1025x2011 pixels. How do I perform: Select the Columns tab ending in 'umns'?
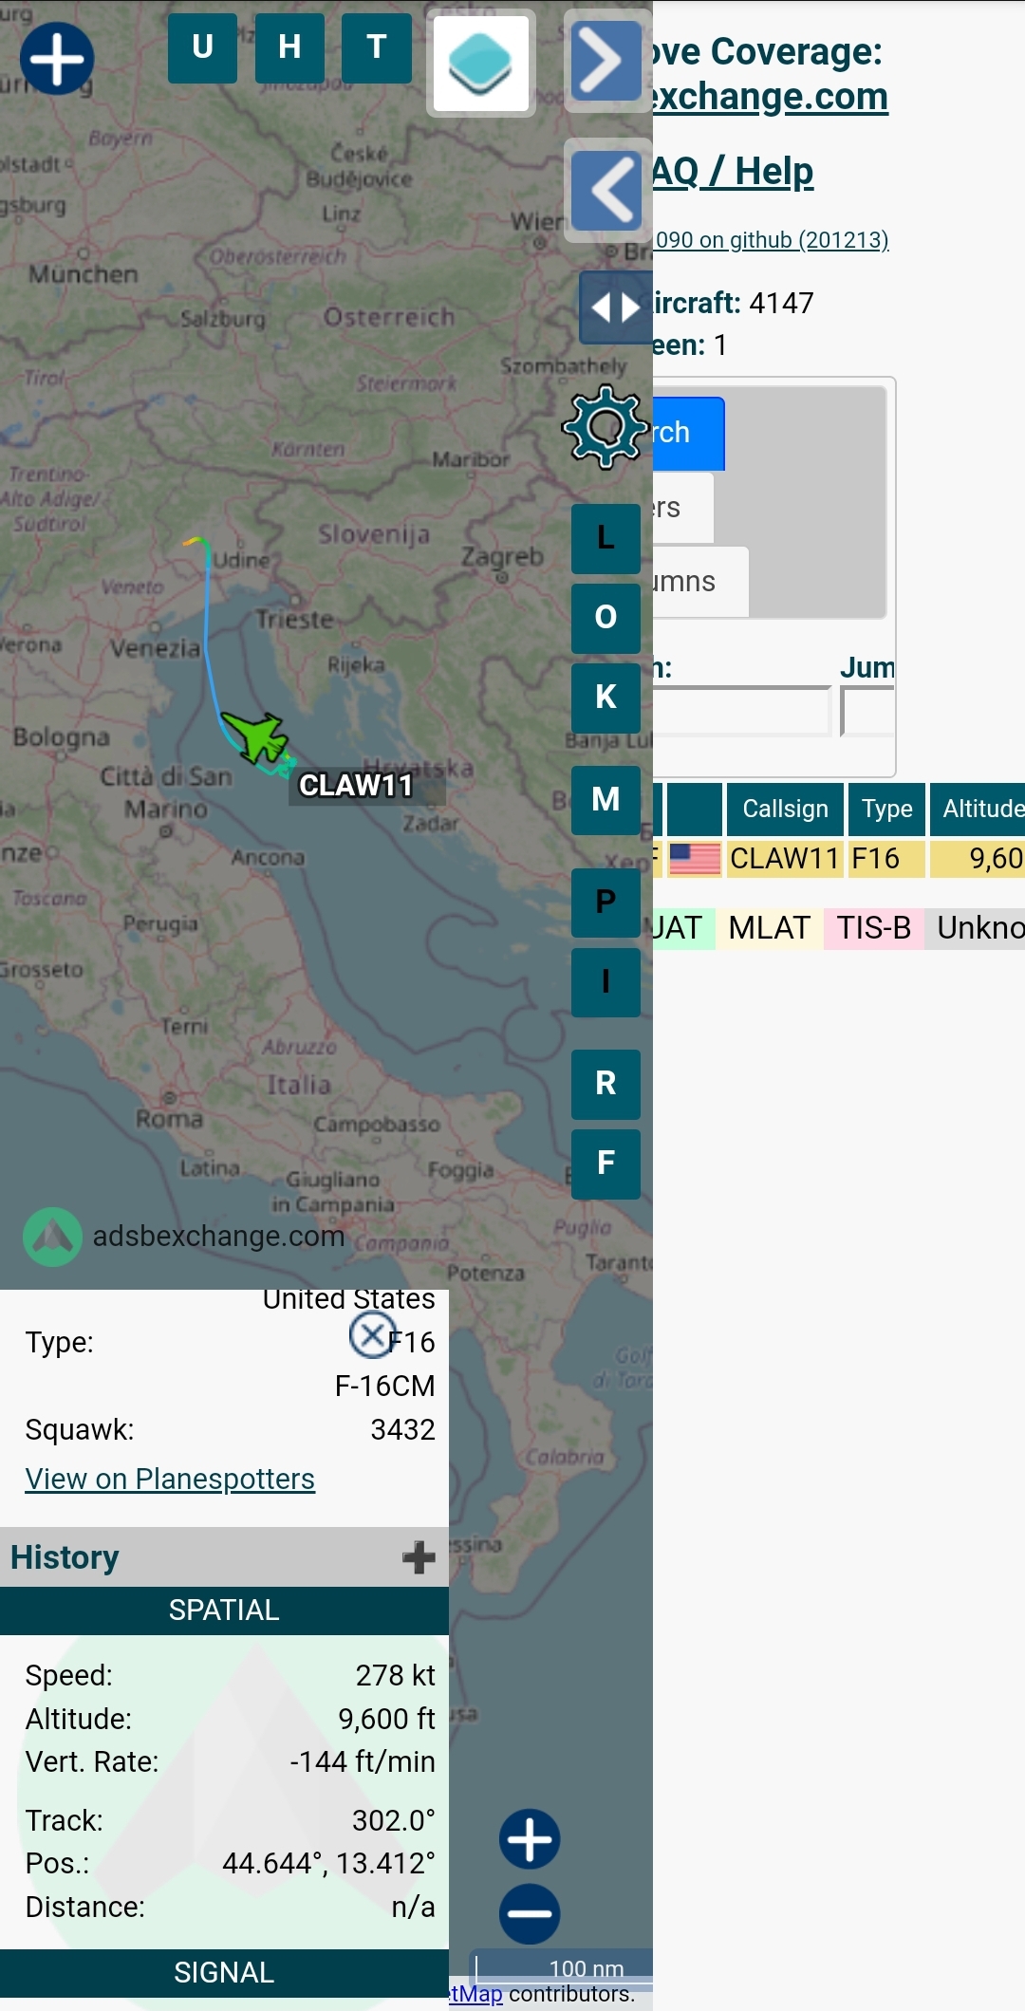coord(700,582)
